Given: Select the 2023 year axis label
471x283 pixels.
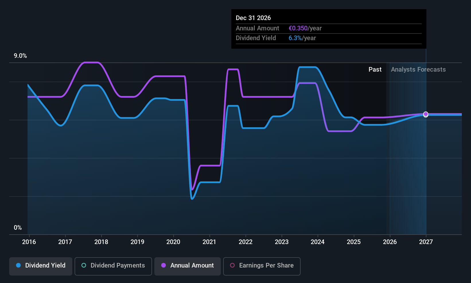Looking at the screenshot, I should point(282,242).
